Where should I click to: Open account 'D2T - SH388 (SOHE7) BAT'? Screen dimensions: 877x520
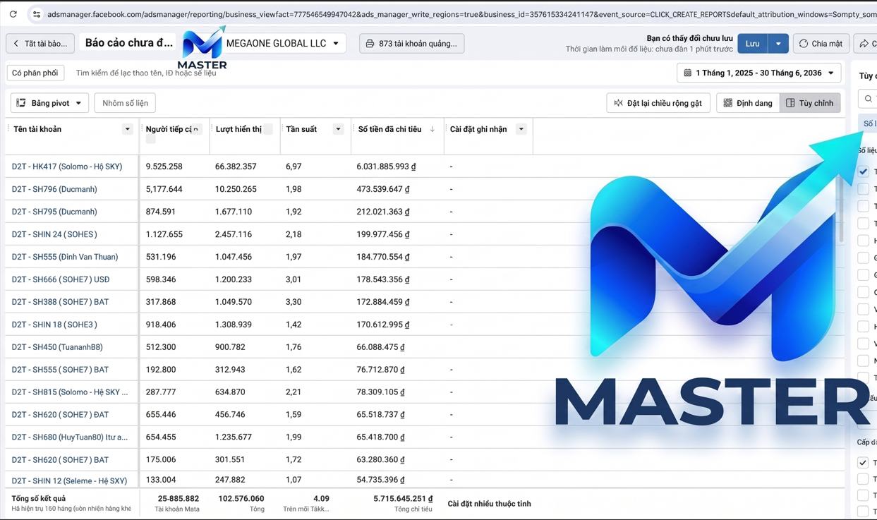pyautogui.click(x=60, y=302)
